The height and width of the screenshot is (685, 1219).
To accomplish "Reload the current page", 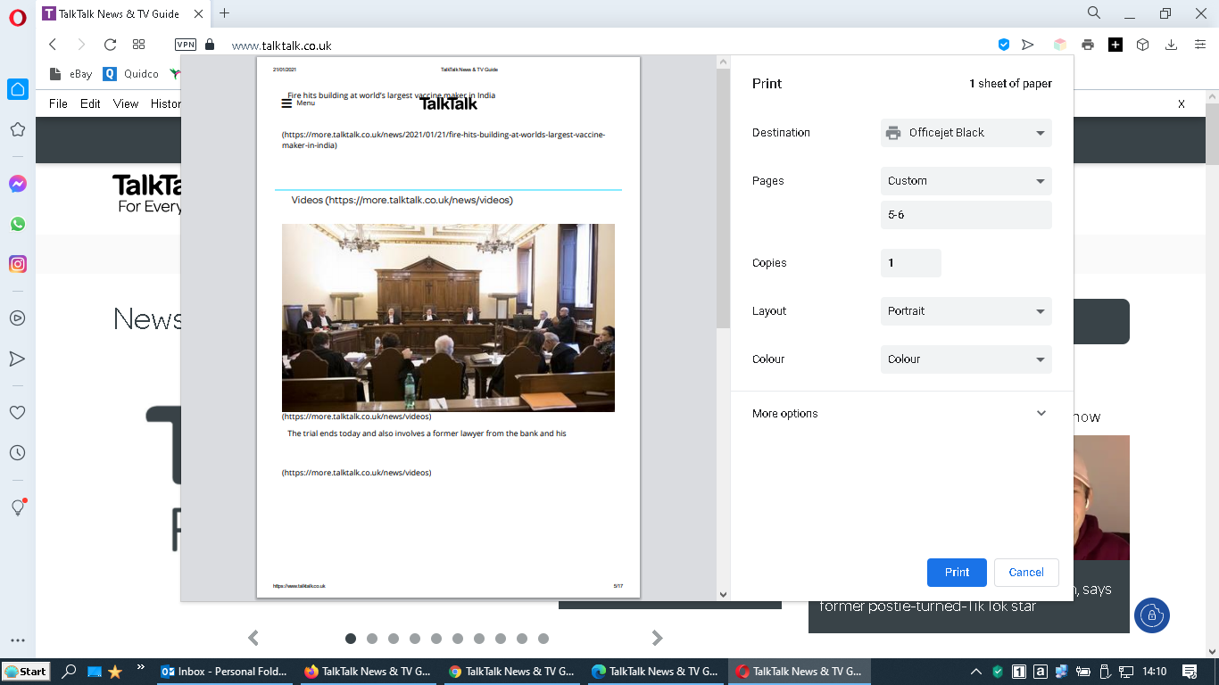I will (x=110, y=45).
